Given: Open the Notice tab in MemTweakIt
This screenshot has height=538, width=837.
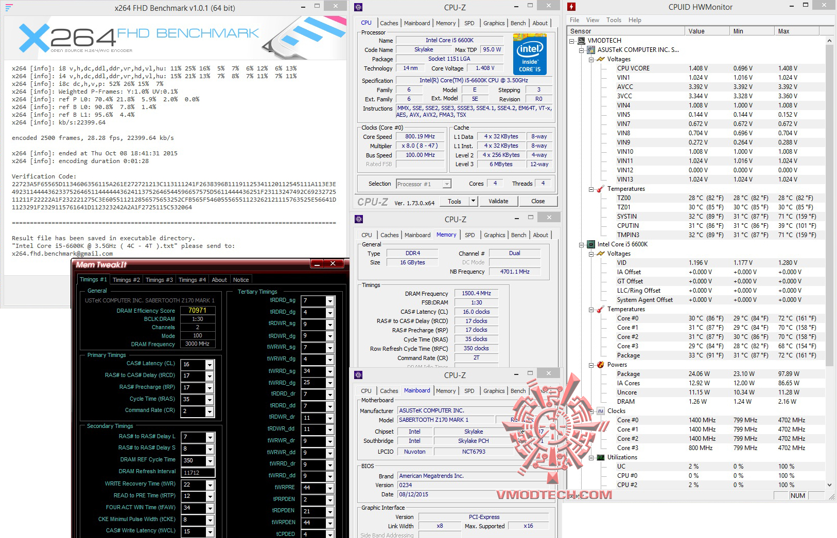Looking at the screenshot, I should click(241, 280).
